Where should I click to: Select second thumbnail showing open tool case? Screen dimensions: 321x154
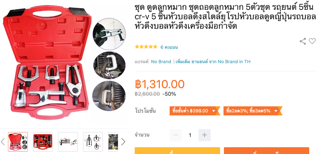pos(43,142)
